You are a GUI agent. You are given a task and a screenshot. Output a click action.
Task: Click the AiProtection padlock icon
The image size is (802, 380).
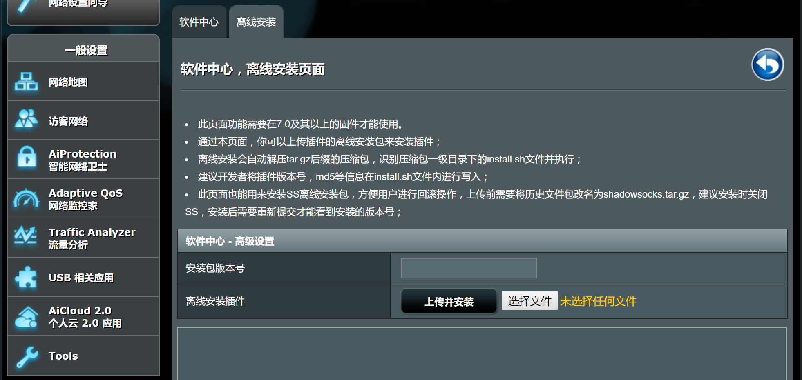27,159
